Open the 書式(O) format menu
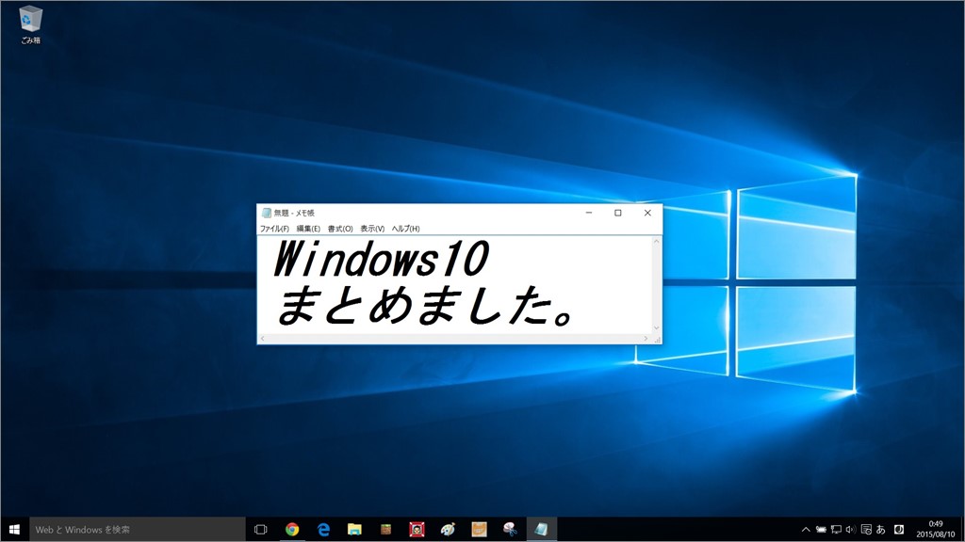 click(340, 229)
